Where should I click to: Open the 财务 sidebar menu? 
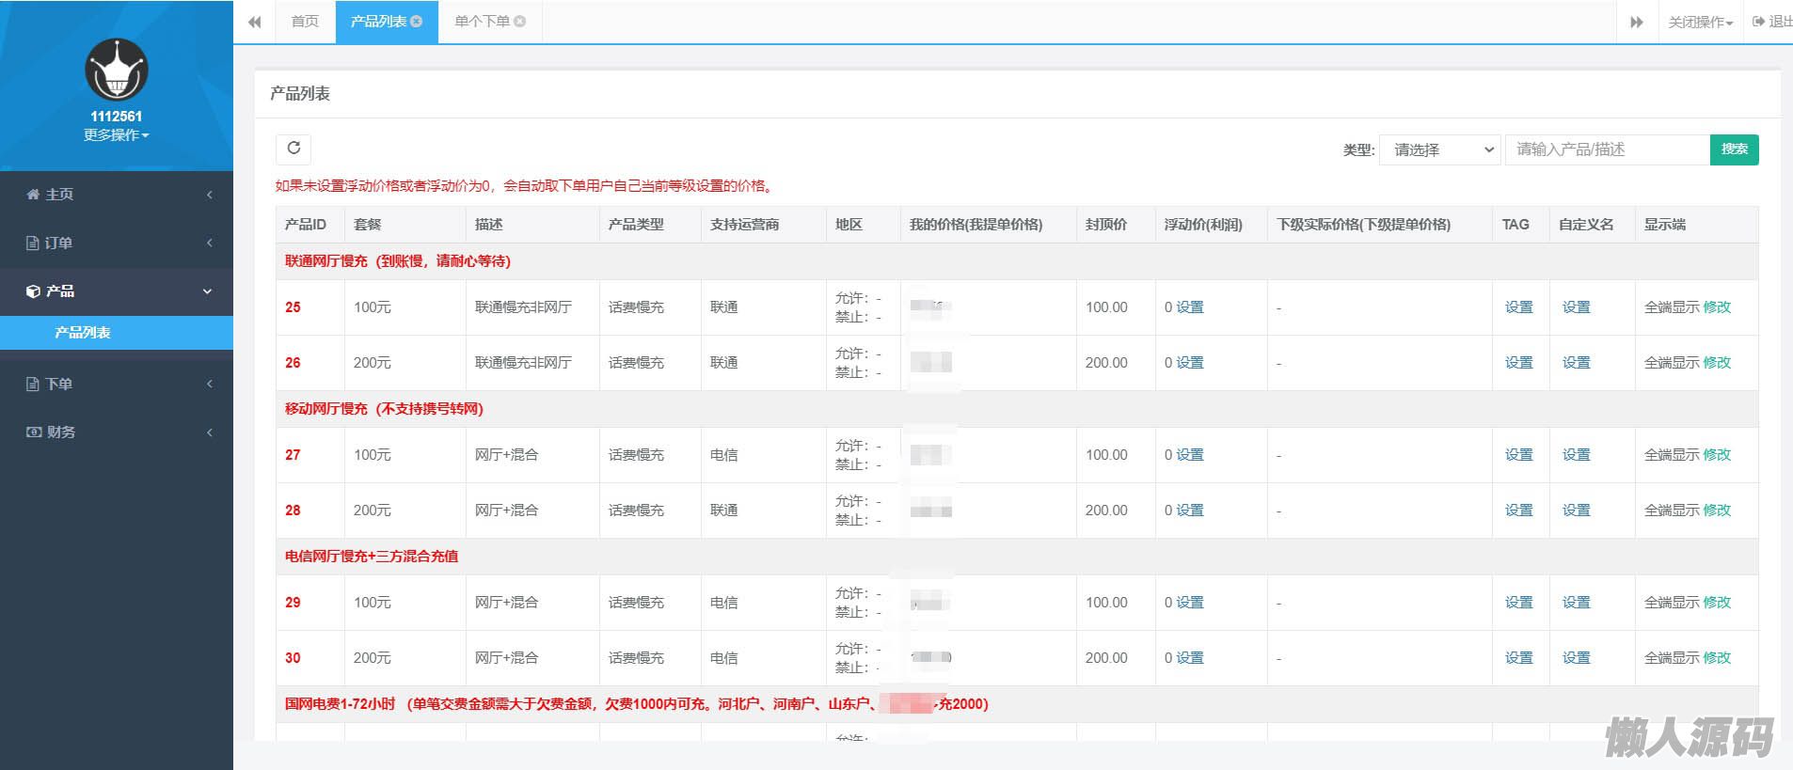117,432
